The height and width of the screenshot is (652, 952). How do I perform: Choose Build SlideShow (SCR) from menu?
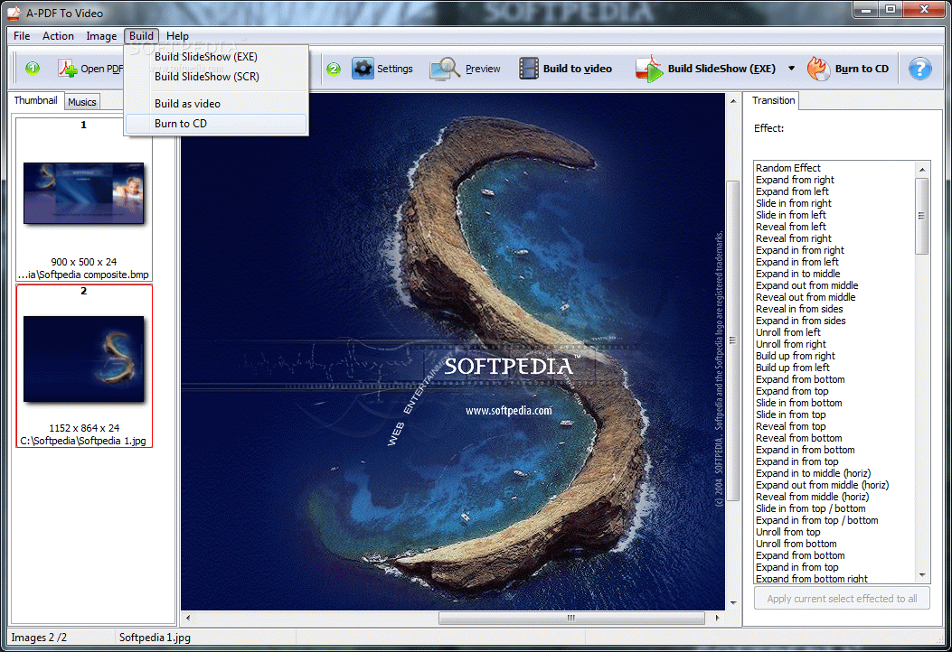point(216,77)
